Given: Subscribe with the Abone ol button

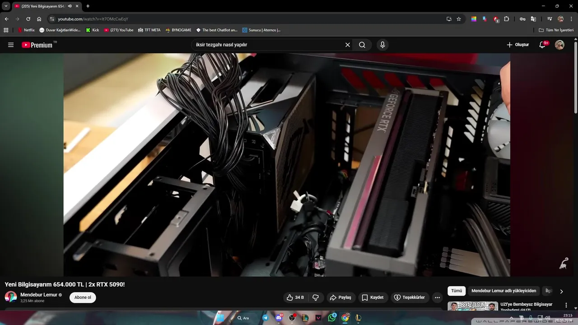Looking at the screenshot, I should coord(83,297).
